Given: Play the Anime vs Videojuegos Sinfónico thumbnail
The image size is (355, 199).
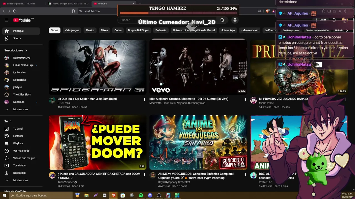Looking at the screenshot, I should click(x=198, y=142).
